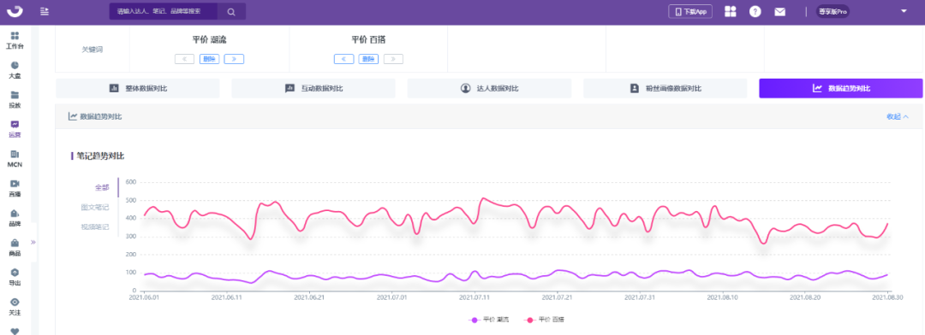Image resolution: width=925 pixels, height=335 pixels.
Task: Toggle 平价 潮流 series in chart legend
Action: coord(489,320)
